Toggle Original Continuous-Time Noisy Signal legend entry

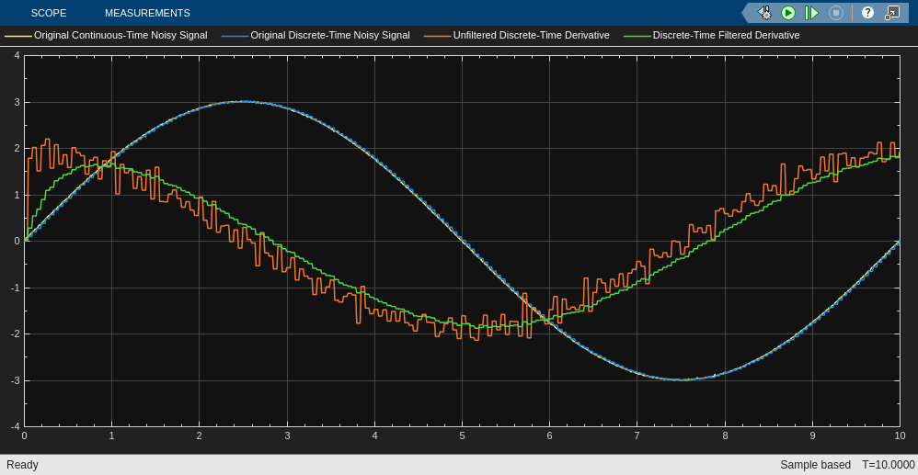point(120,36)
